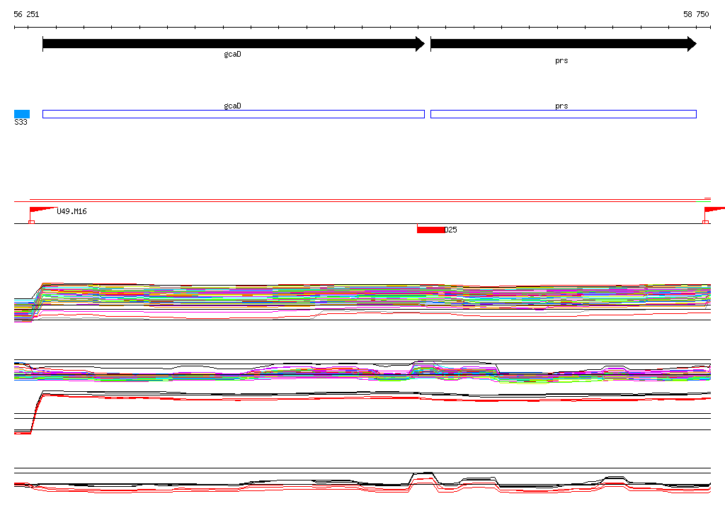
Task: Click the S33 label text
Action: [x=21, y=122]
